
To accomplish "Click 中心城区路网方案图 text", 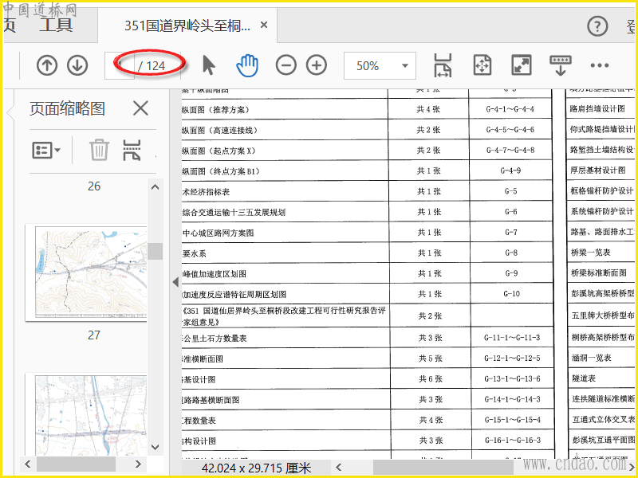I will click(x=218, y=233).
